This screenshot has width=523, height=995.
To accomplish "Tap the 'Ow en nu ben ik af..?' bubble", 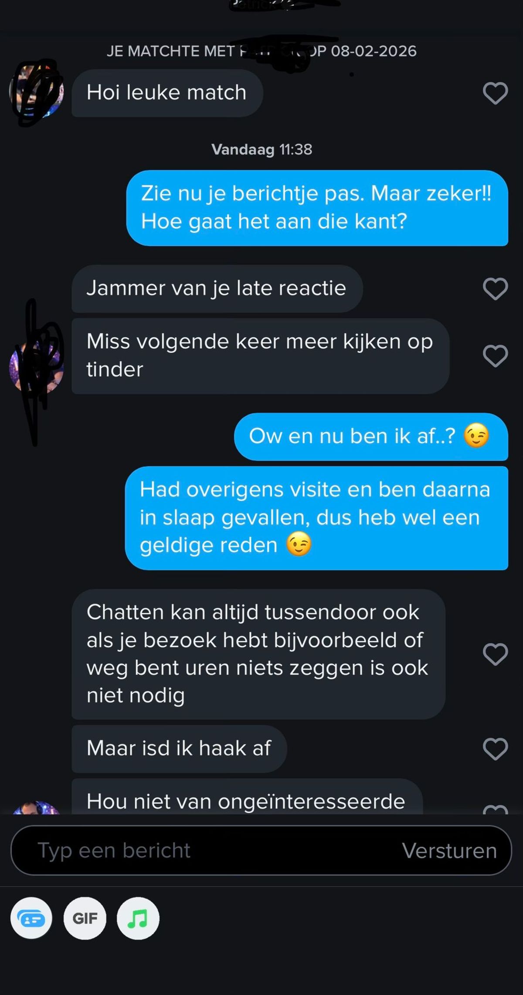I will pos(371,436).
